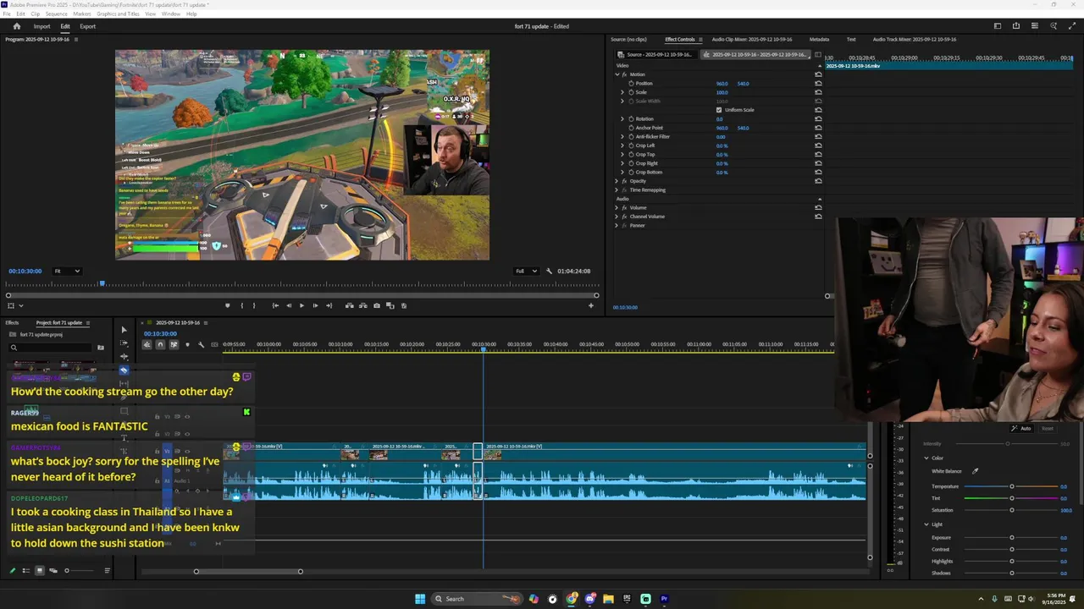Expand Time Remapping effect
The height and width of the screenshot is (609, 1084).
click(x=617, y=189)
